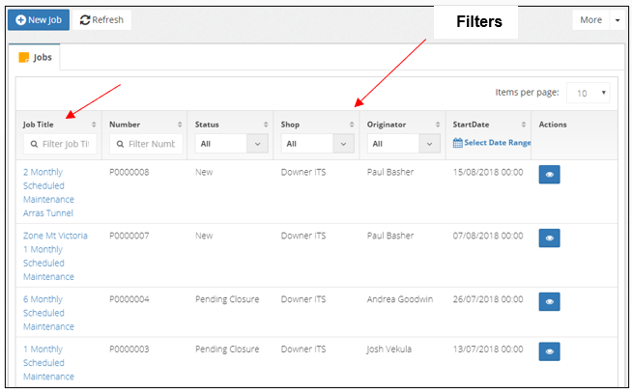The height and width of the screenshot is (391, 632).
Task: Select the Jobs tab
Action: [x=35, y=57]
